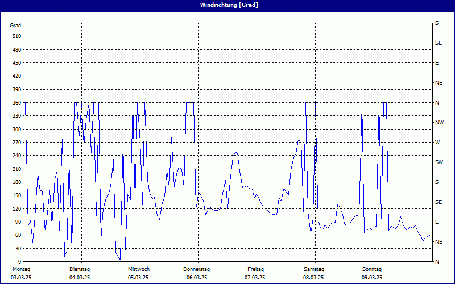Click the Samstag day label
Viewport: 455px width, 284px height.
coord(314,269)
